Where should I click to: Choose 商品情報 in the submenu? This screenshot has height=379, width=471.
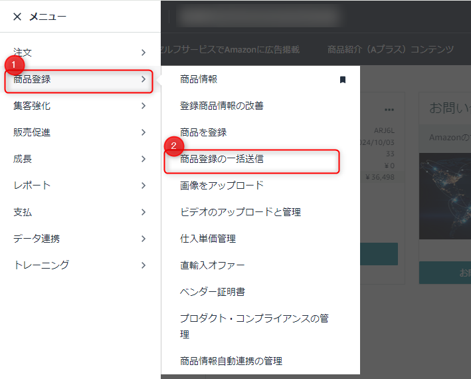click(x=199, y=79)
